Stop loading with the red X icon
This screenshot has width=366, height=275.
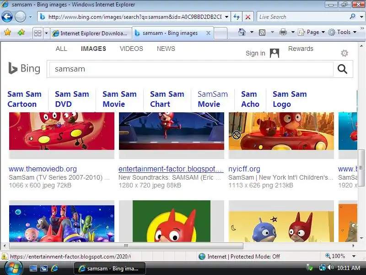pyautogui.click(x=248, y=17)
